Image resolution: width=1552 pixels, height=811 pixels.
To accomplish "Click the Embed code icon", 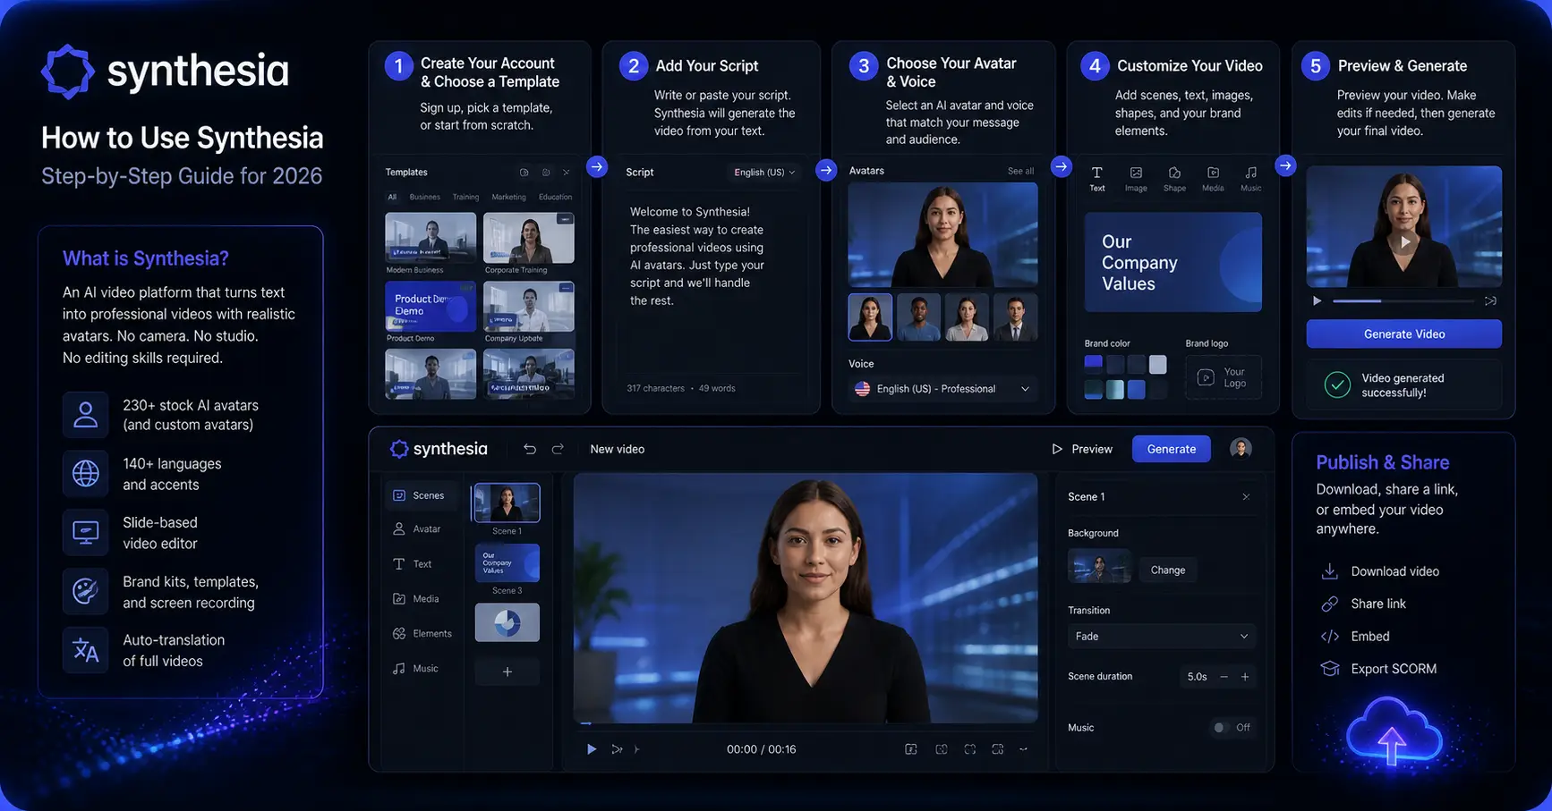I will 1330,637.
